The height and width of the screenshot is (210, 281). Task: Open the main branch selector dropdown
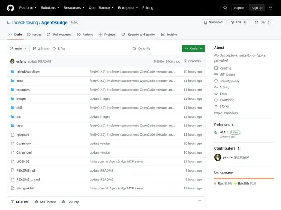pyautogui.click(x=18, y=49)
